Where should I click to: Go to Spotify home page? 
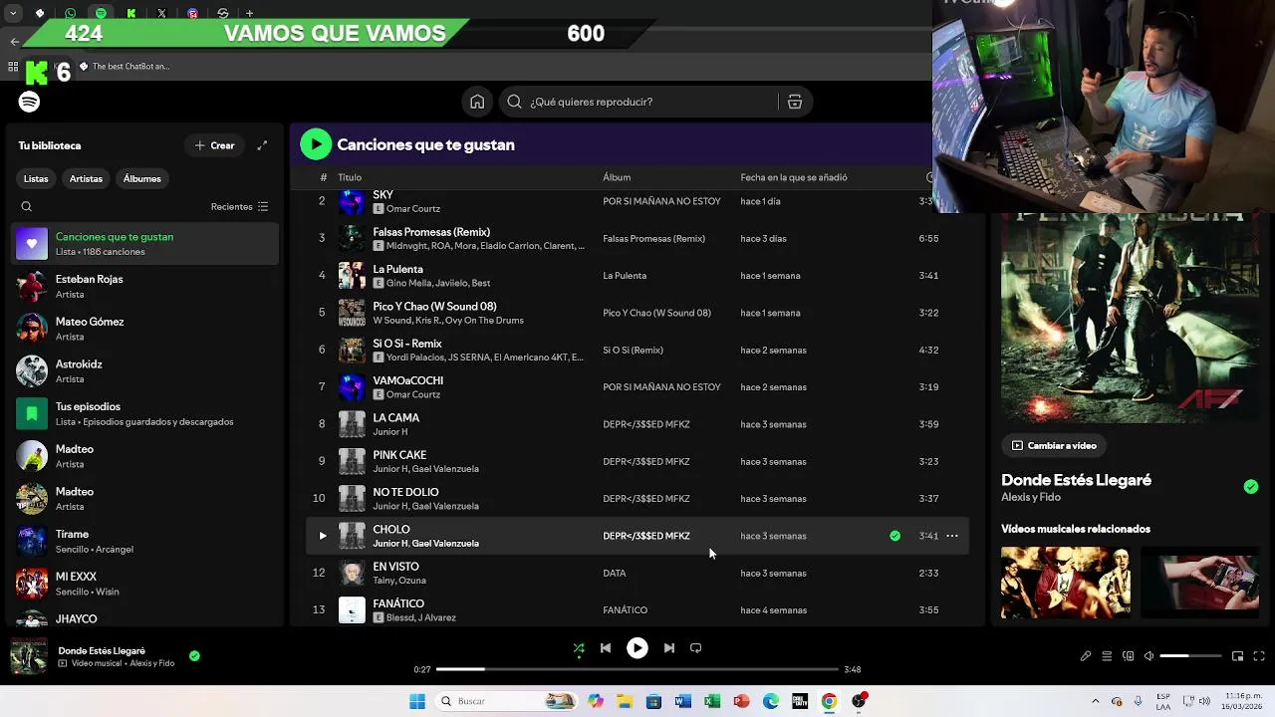point(477,102)
